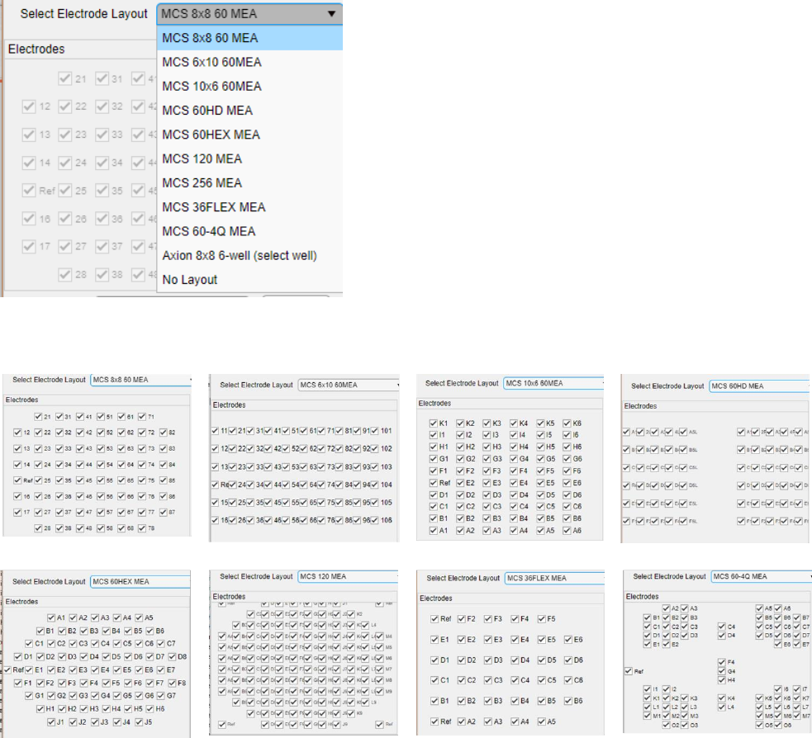Open the layout combo box in the MCS 6x10 60MEA panel
The height and width of the screenshot is (738, 812).
[349, 385]
